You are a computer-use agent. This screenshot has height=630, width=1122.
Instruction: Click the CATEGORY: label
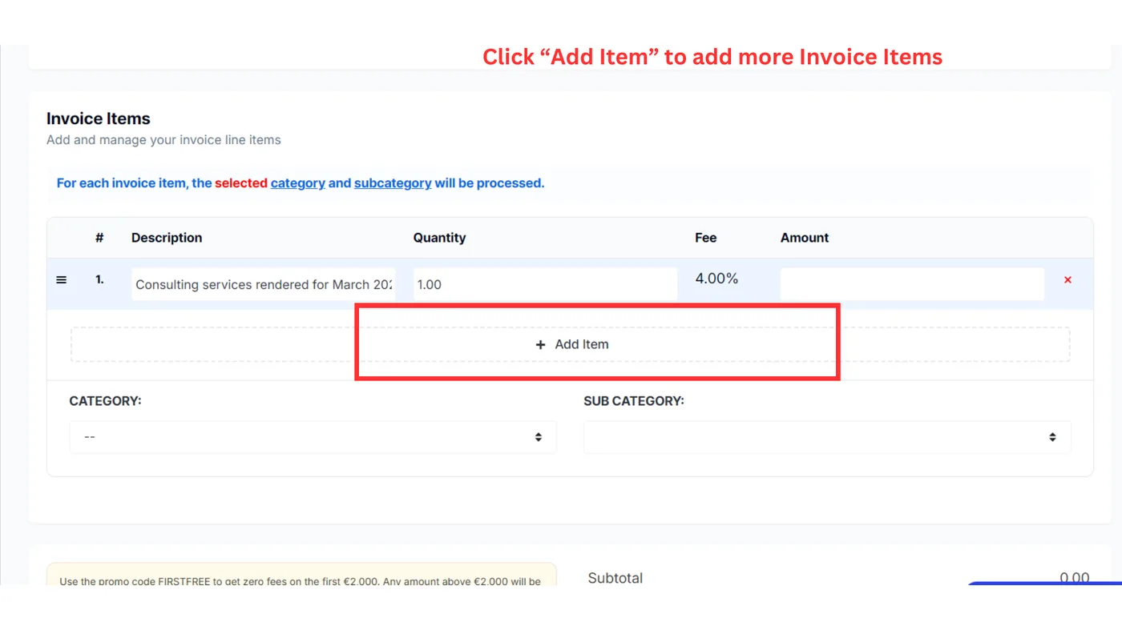(x=105, y=400)
